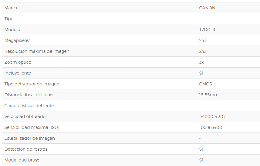Click the CMOS sensor value
Viewport: 260px width, 166px height.
click(x=205, y=84)
